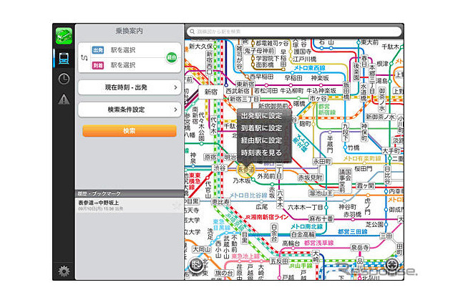Select 市ケ谷 station on the map
Image resolution: width=458 pixels, height=305 pixels.
pyautogui.click(x=318, y=99)
